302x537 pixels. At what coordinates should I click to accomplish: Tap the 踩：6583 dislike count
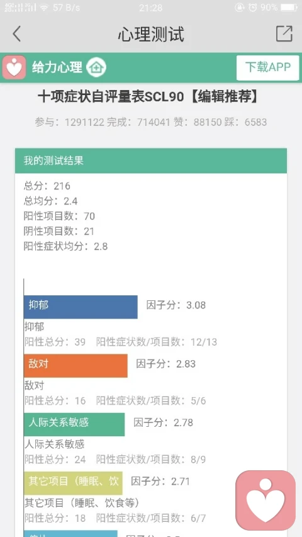245,122
